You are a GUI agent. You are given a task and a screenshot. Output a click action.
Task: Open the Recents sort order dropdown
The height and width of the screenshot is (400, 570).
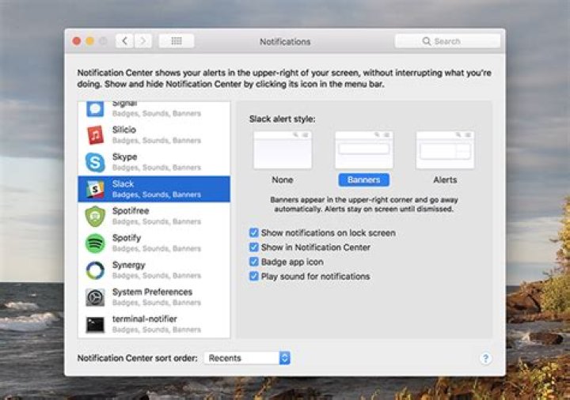coord(247,358)
